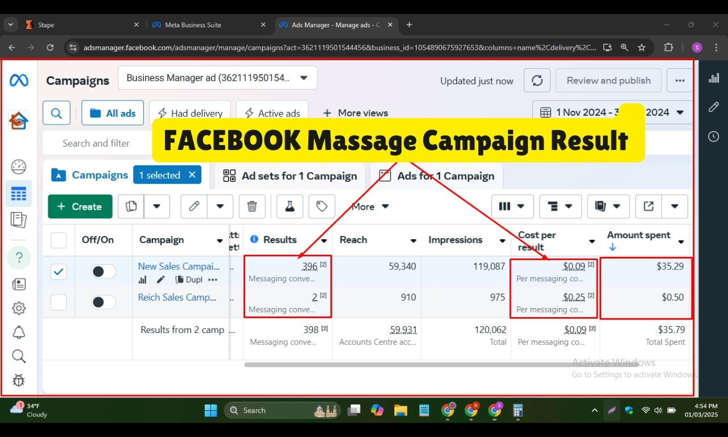
Task: Open the Calculator from the taskbar
Action: pyautogui.click(x=518, y=410)
